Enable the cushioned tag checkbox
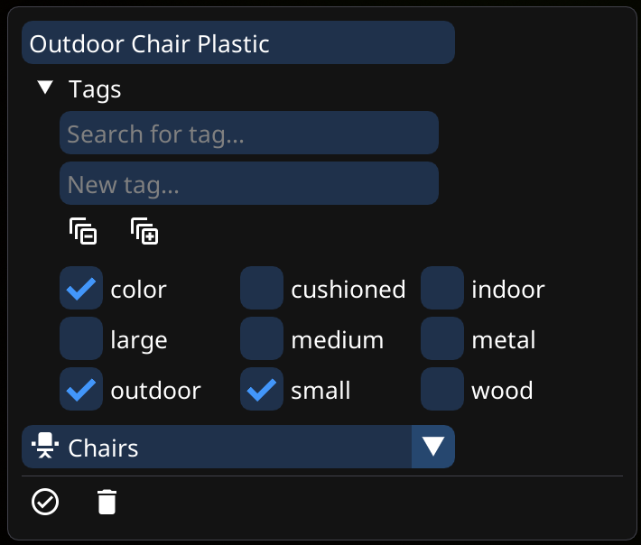This screenshot has height=545, width=641. pyautogui.click(x=262, y=289)
